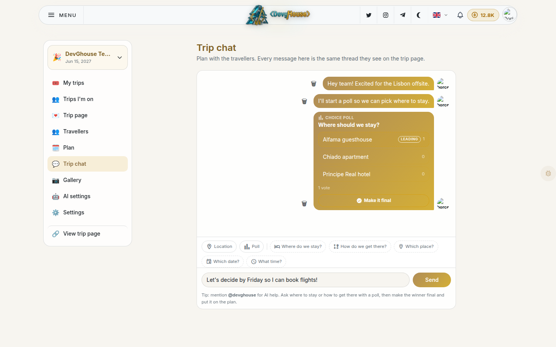Expand the DevGhouse Team trip selector
Image resolution: width=556 pixels, height=347 pixels.
point(88,57)
